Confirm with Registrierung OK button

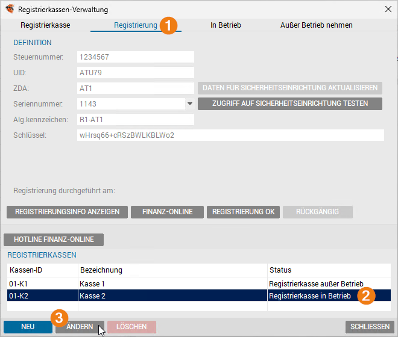[x=243, y=212]
